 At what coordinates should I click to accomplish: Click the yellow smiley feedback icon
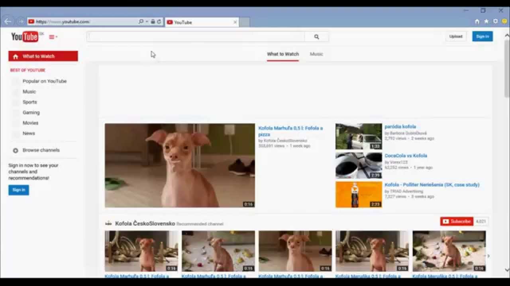coord(504,21)
